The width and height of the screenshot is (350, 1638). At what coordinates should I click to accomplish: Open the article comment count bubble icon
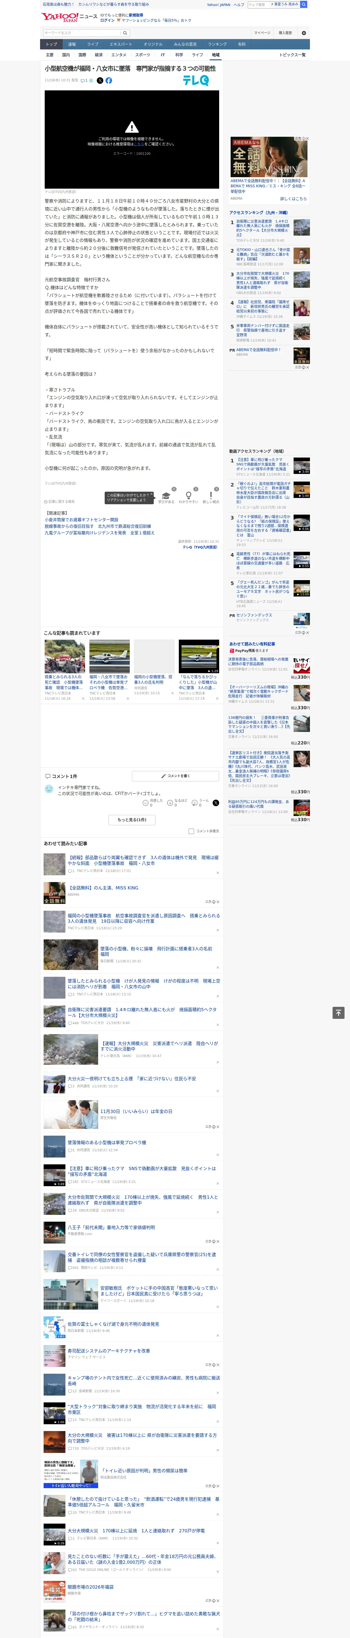click(x=83, y=81)
